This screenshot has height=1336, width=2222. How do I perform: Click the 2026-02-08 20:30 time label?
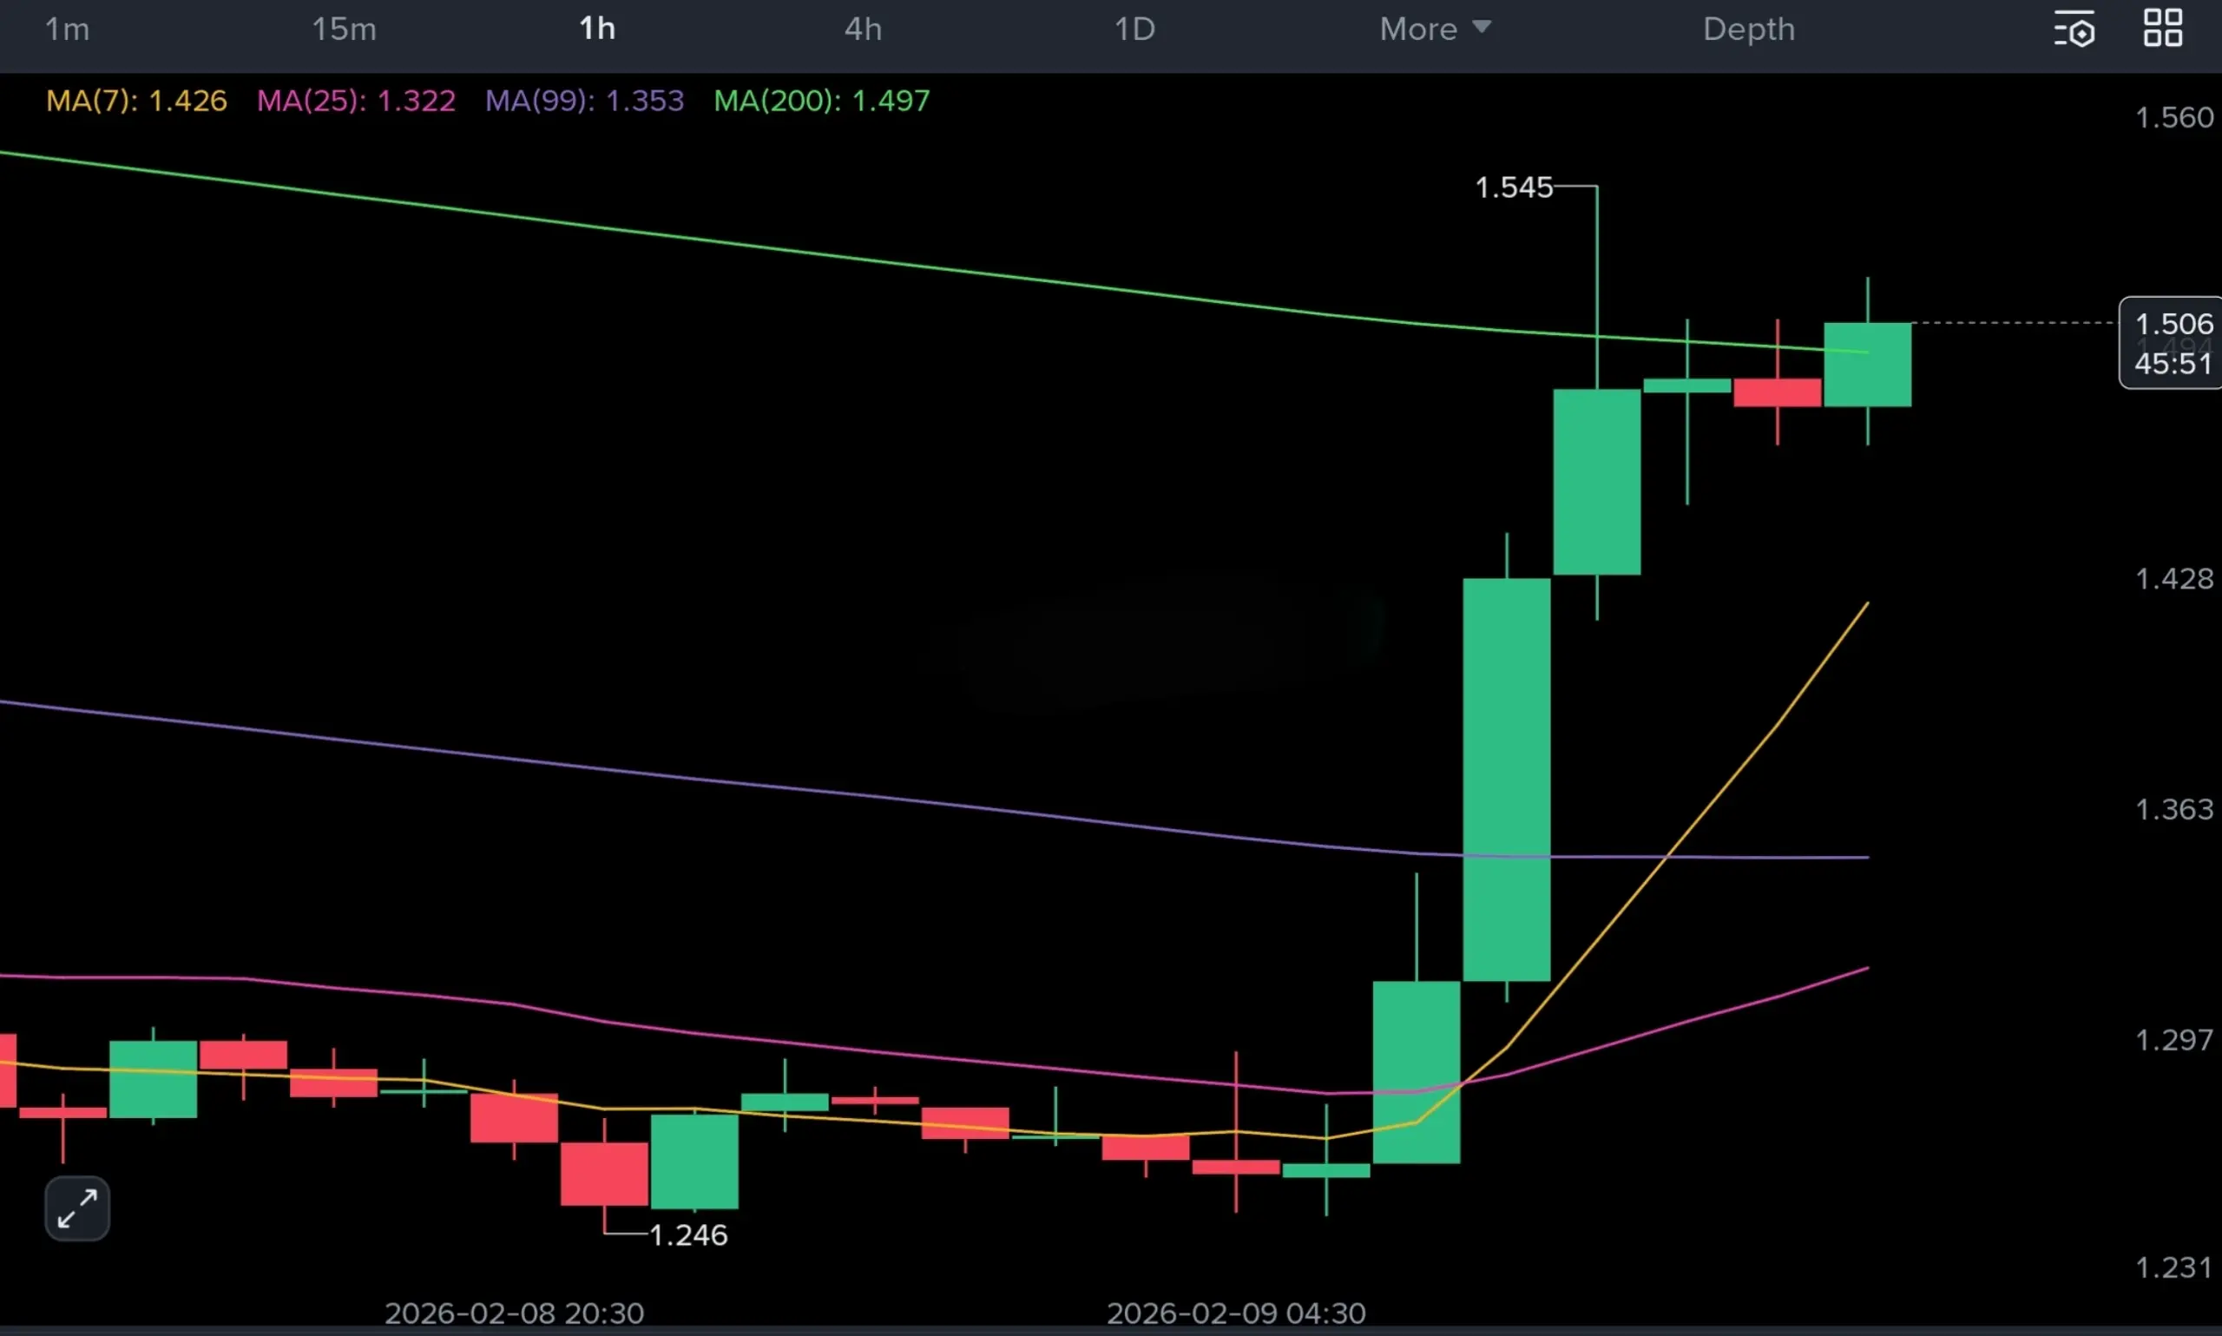[x=514, y=1313]
